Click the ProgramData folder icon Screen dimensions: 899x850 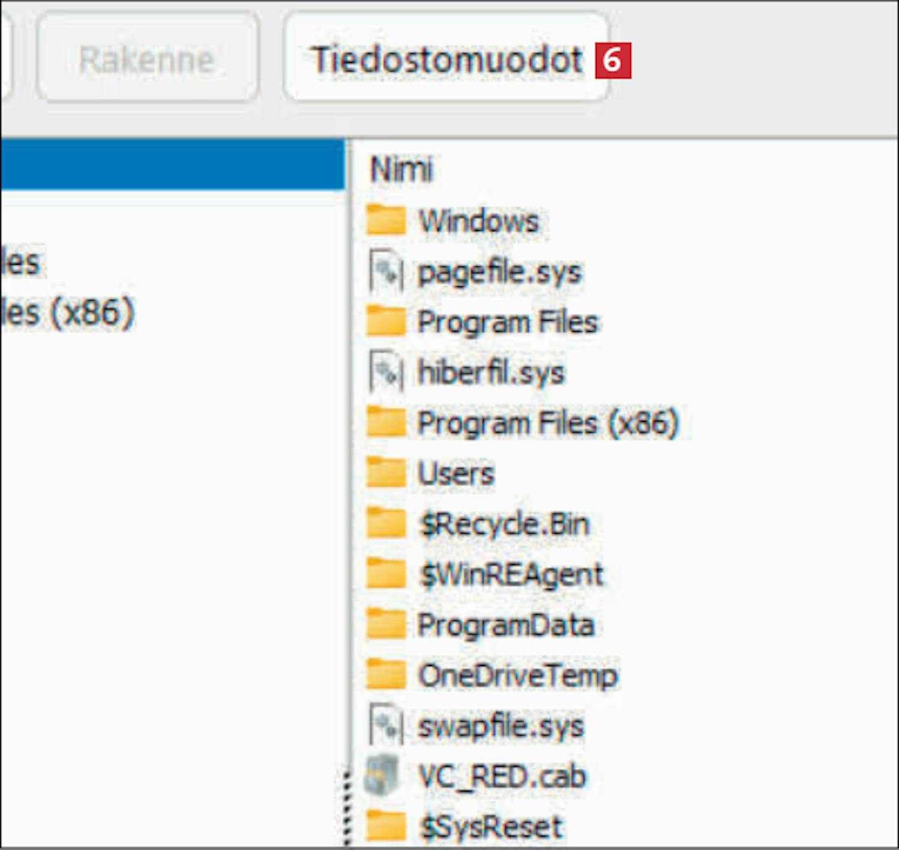[x=386, y=623]
